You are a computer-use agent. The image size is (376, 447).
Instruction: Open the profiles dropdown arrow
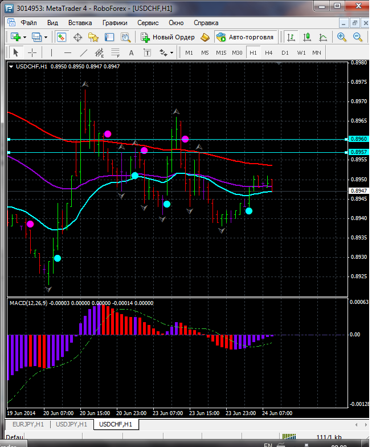pos(47,37)
